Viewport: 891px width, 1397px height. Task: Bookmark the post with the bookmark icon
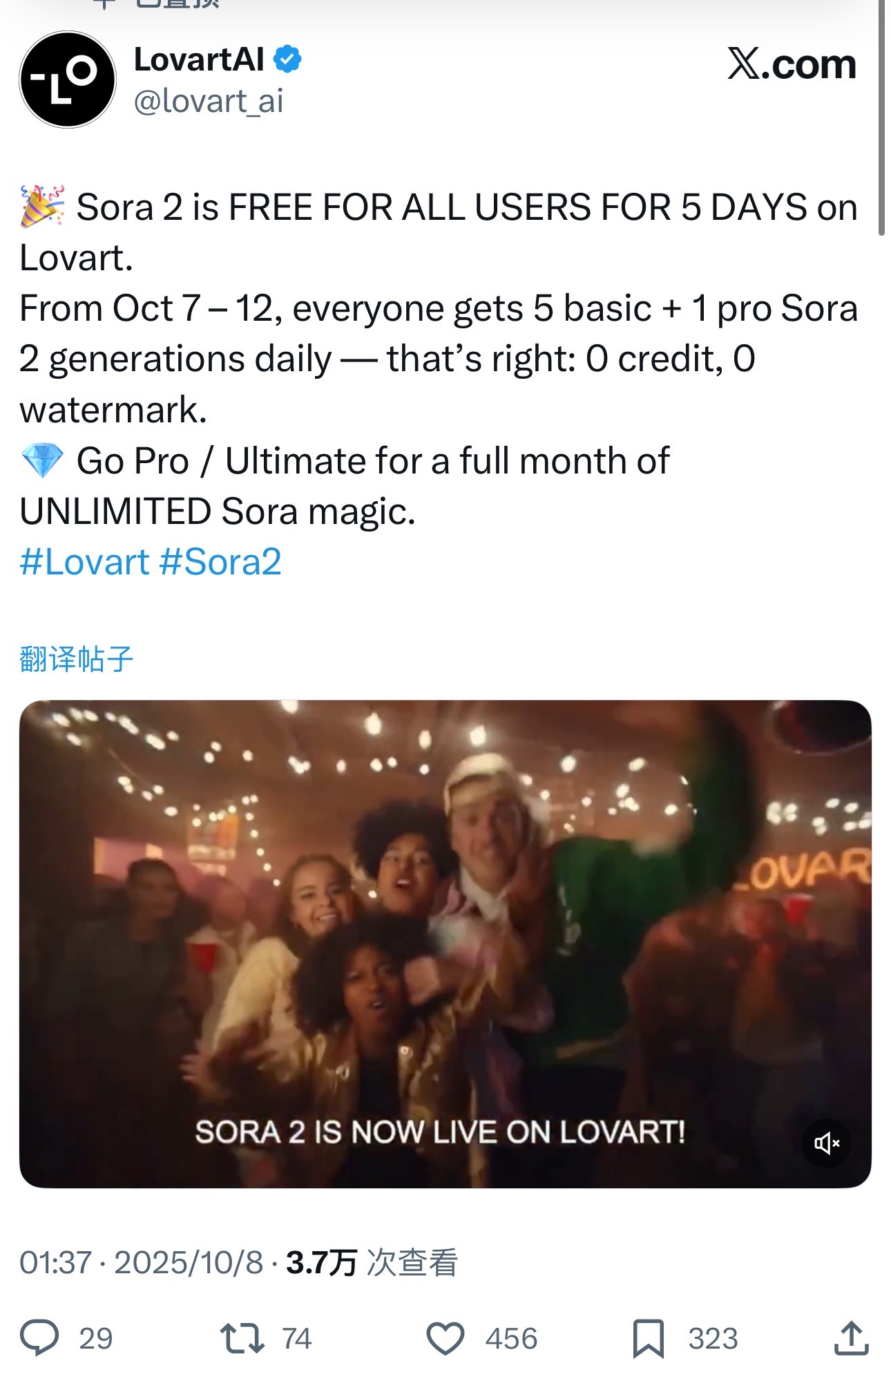pyautogui.click(x=648, y=1338)
